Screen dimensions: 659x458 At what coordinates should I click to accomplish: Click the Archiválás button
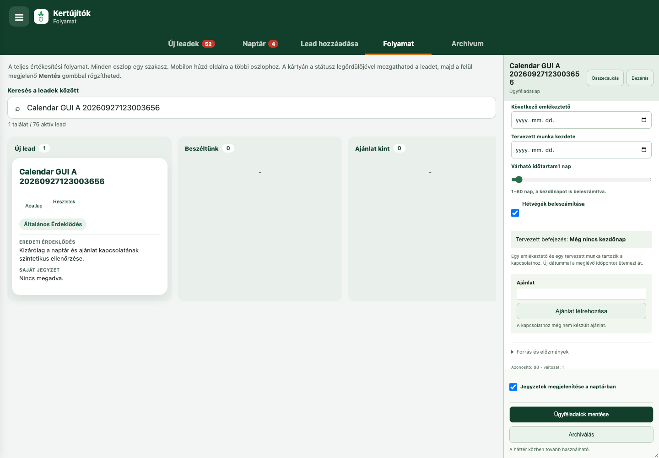(x=581, y=435)
